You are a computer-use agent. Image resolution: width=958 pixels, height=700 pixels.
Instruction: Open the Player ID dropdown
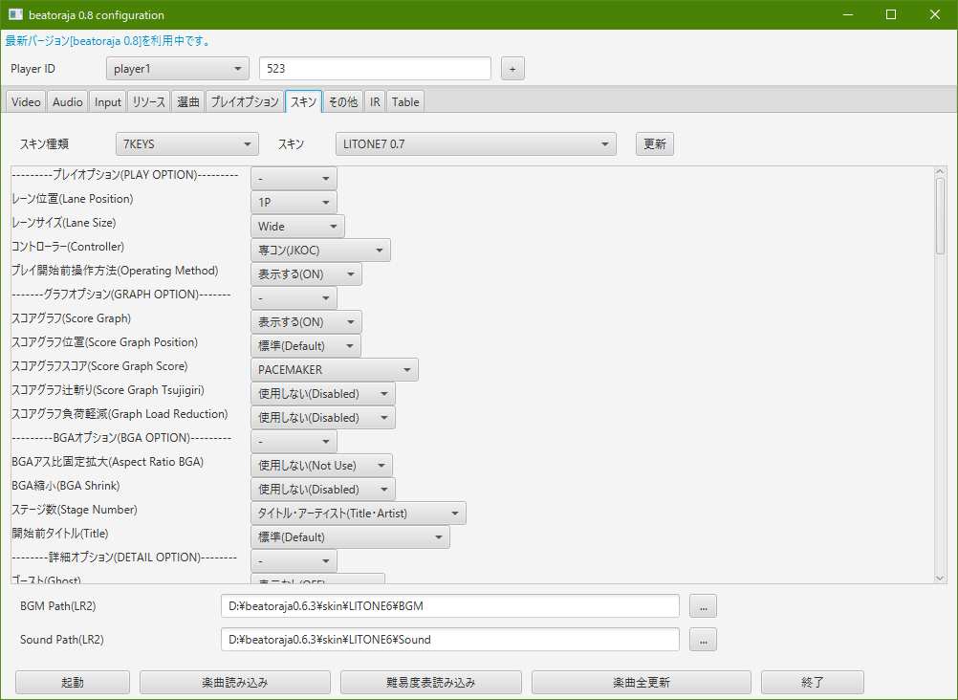[177, 69]
